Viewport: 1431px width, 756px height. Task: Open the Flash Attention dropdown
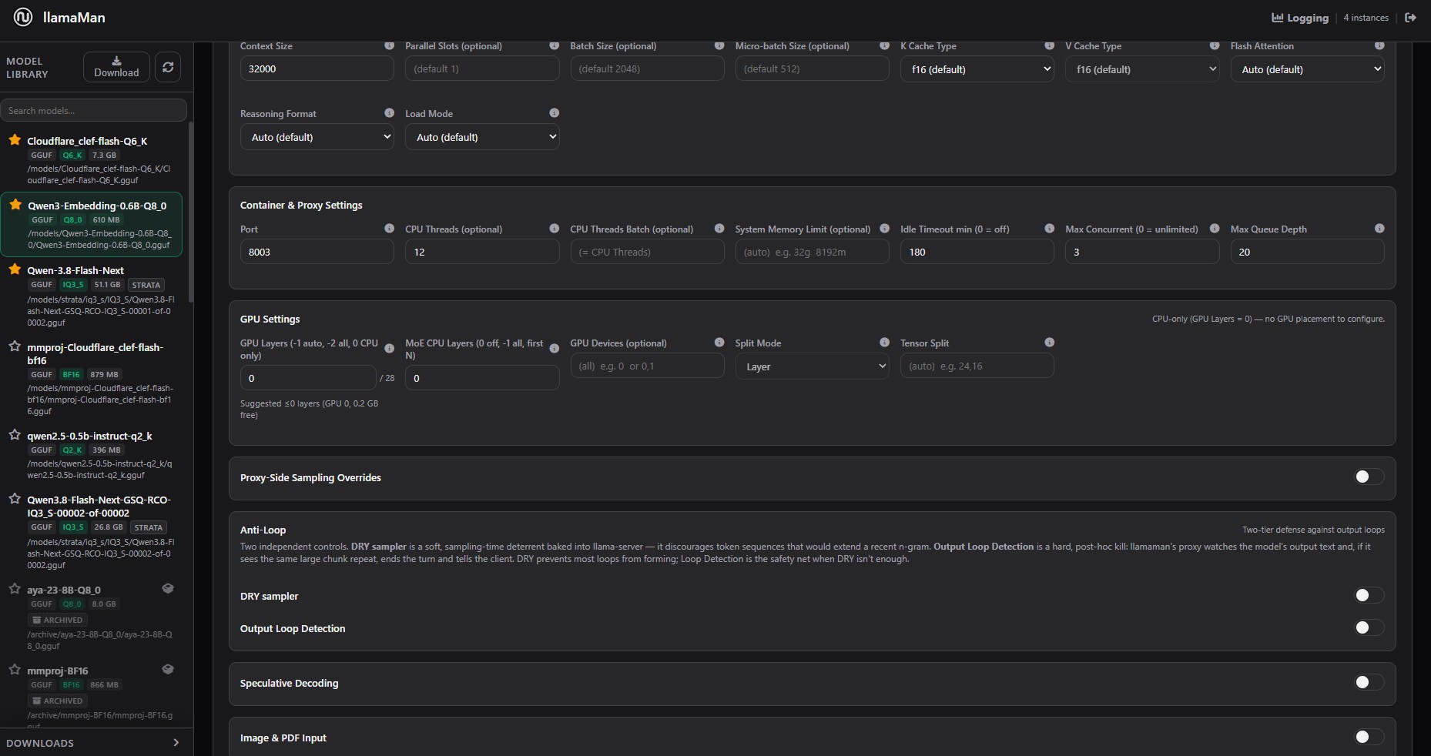(1307, 69)
